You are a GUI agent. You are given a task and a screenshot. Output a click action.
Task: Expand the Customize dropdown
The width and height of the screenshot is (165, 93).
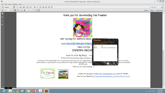pos(154,7)
